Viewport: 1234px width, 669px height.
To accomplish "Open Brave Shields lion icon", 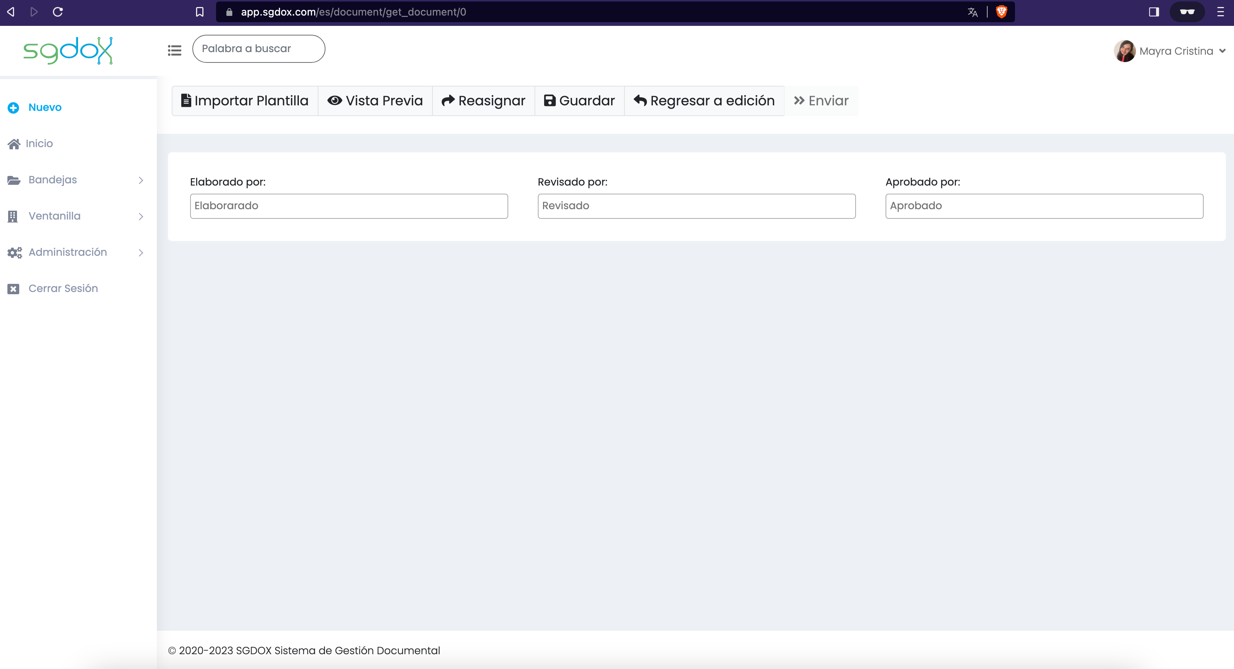I will (1002, 12).
